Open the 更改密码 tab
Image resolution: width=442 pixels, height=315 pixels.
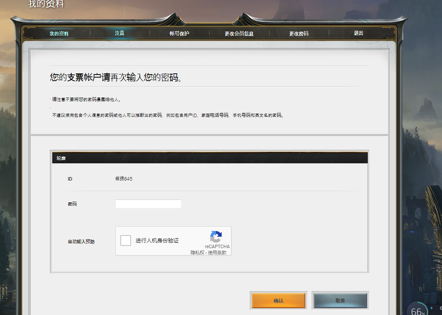[x=299, y=34]
